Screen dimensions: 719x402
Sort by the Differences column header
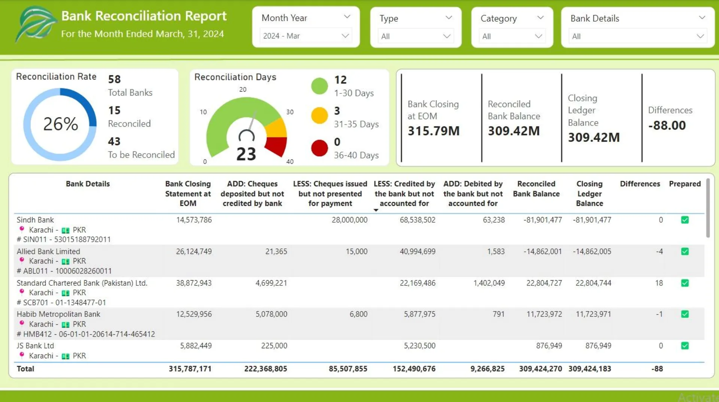640,184
